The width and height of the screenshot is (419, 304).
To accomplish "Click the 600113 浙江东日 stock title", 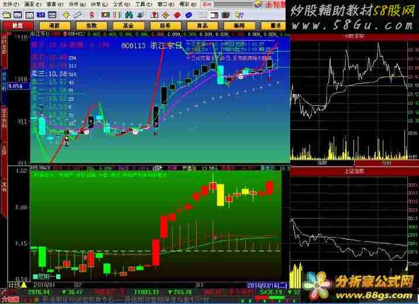I will click(152, 46).
